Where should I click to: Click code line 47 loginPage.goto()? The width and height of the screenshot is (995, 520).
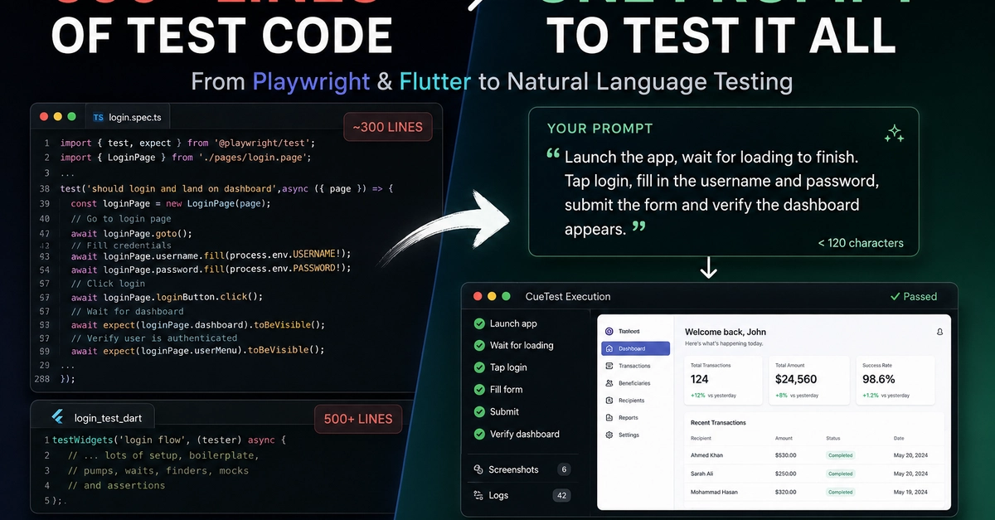pyautogui.click(x=131, y=233)
